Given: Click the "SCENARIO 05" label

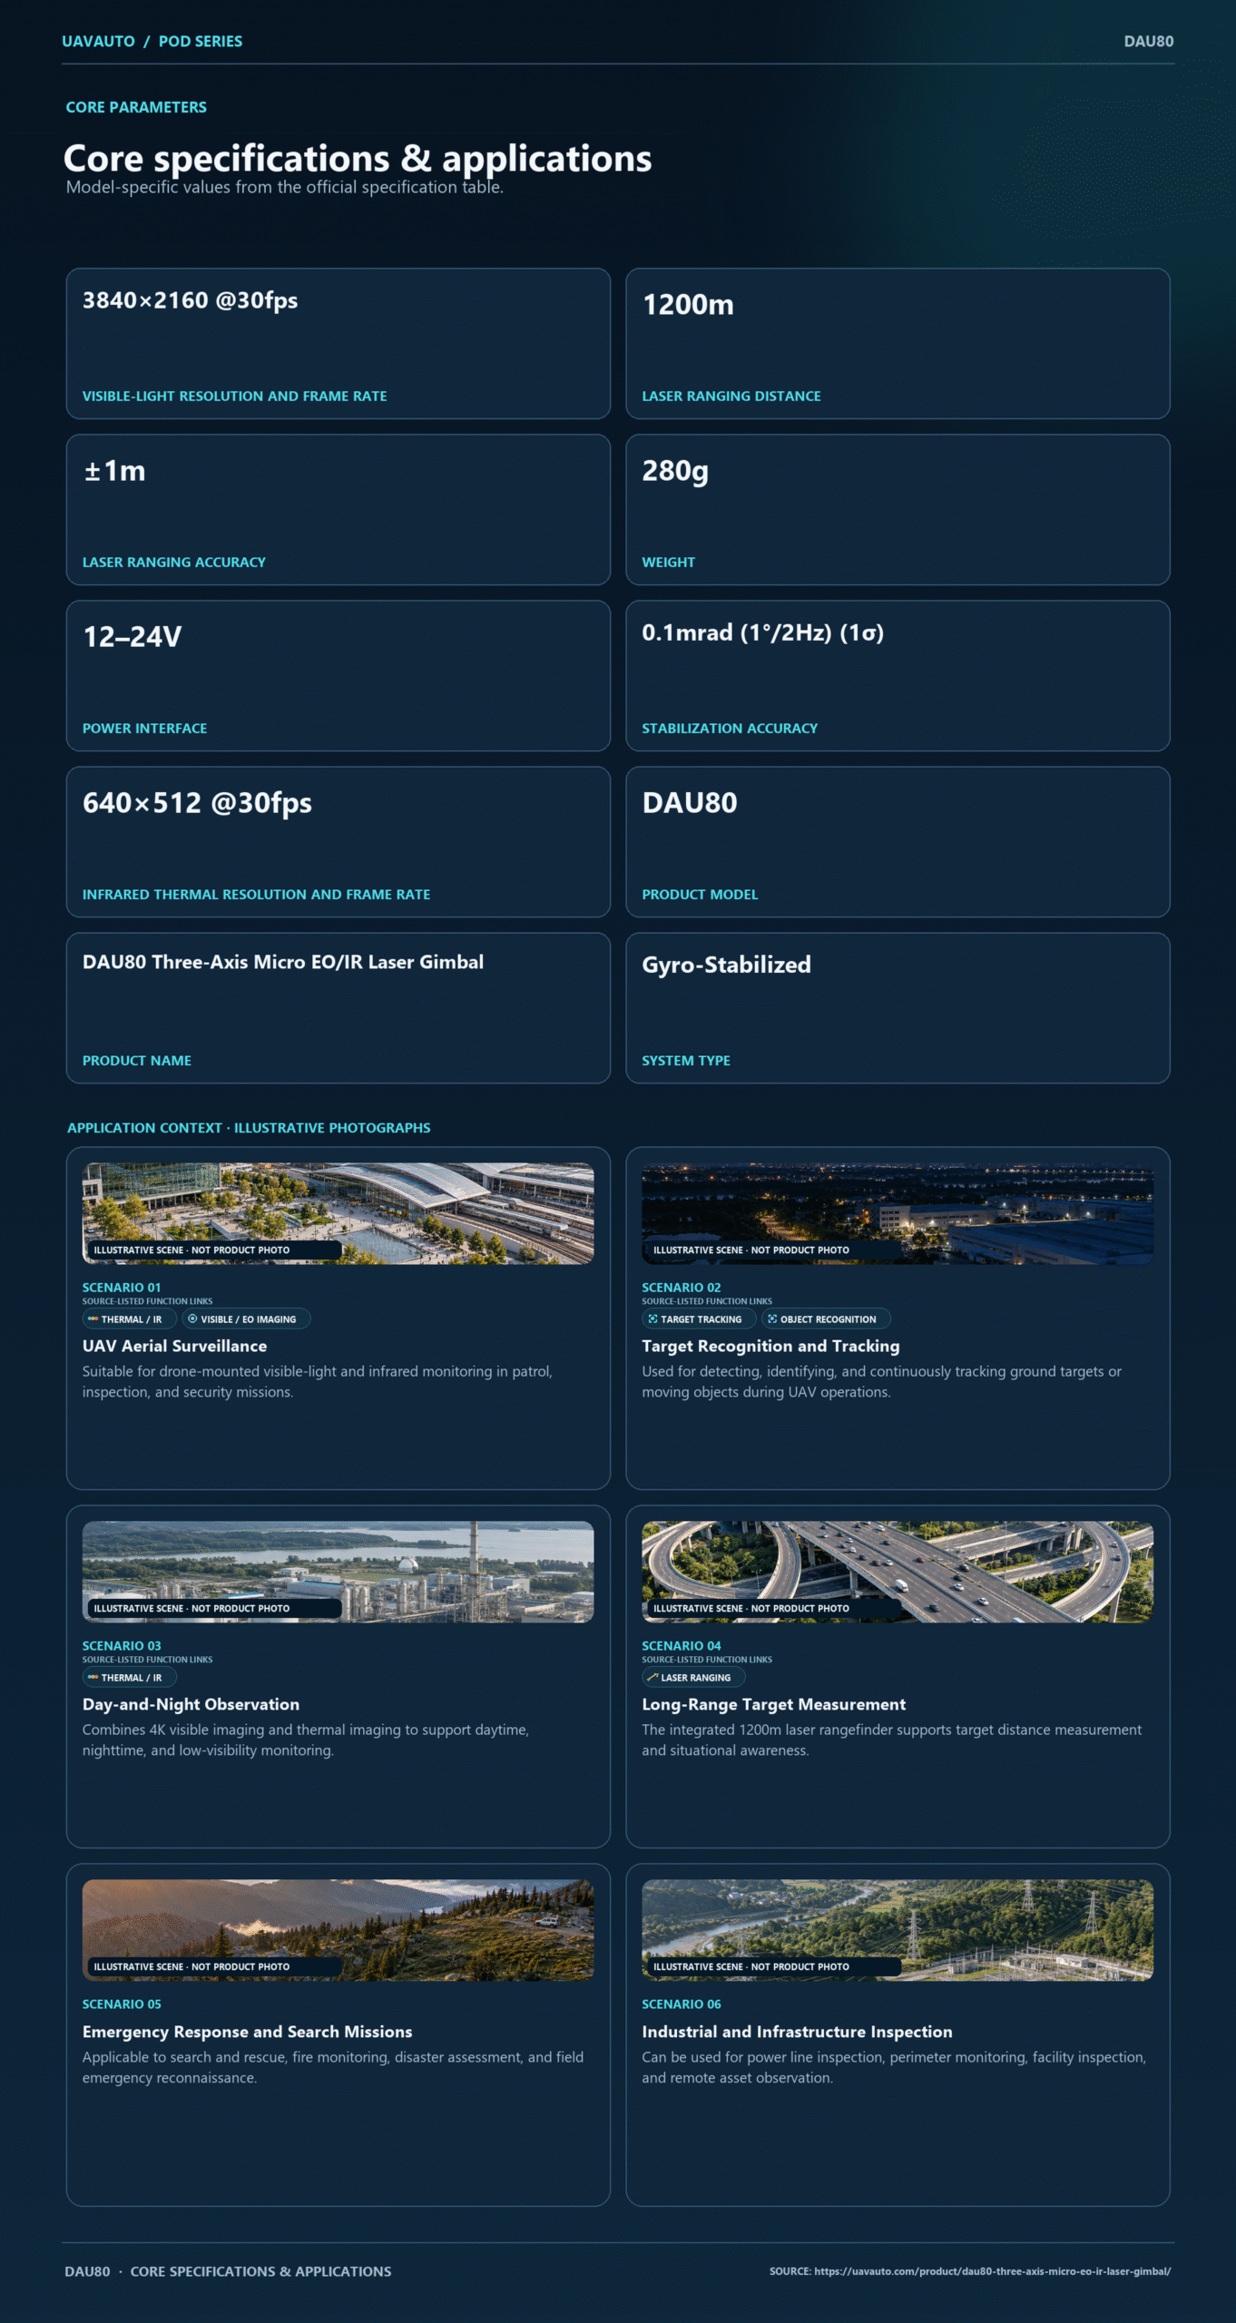Looking at the screenshot, I should tap(122, 2004).
